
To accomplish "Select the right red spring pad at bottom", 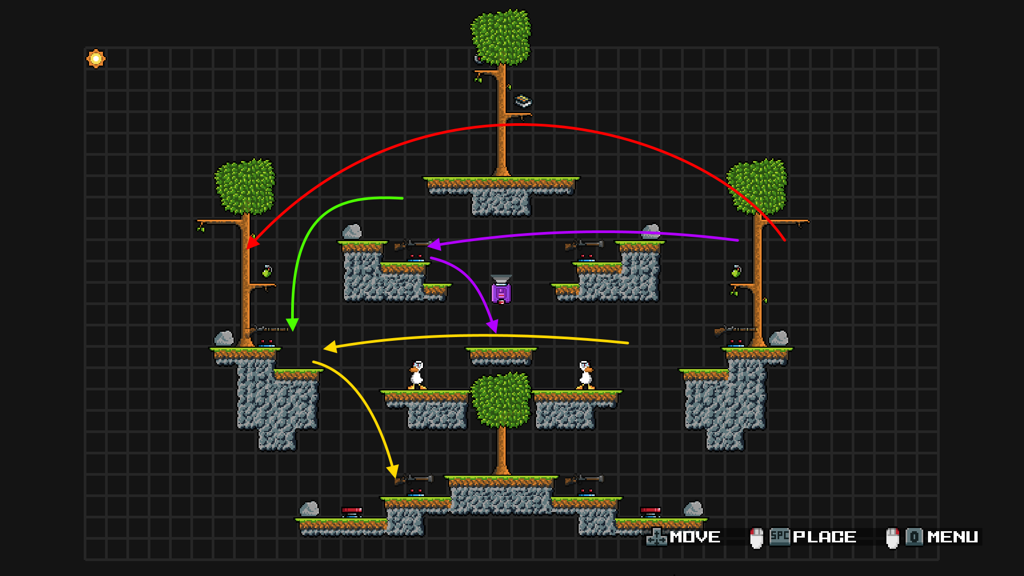I will click(x=650, y=512).
